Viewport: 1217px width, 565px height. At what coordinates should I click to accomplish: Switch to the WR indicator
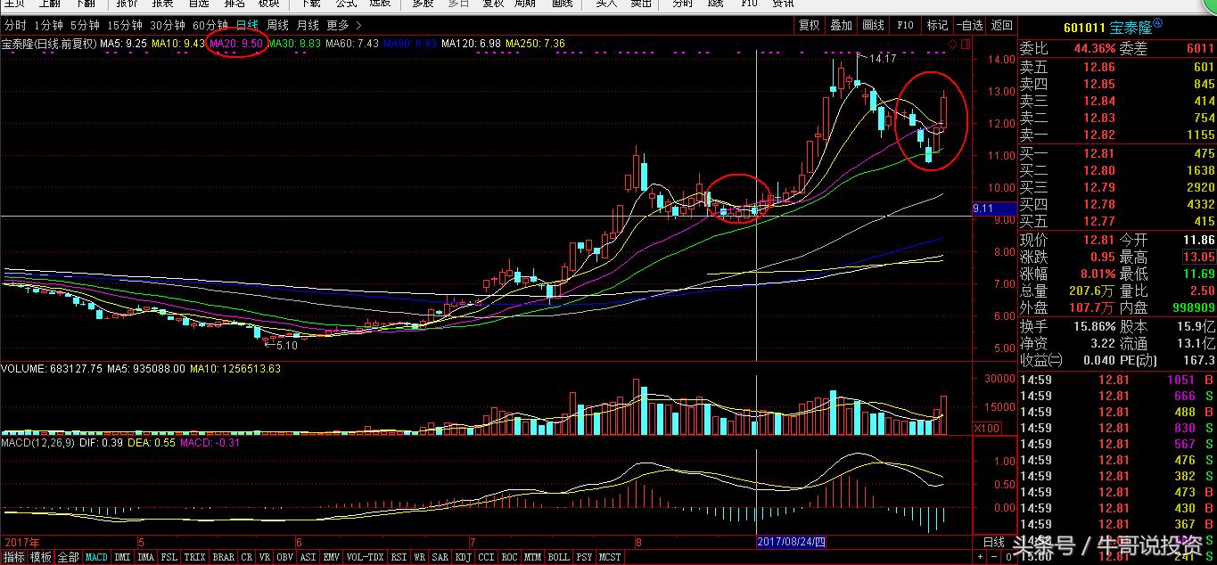[419, 557]
